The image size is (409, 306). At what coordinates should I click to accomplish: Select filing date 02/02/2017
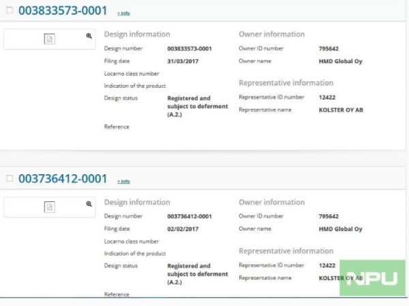point(183,229)
